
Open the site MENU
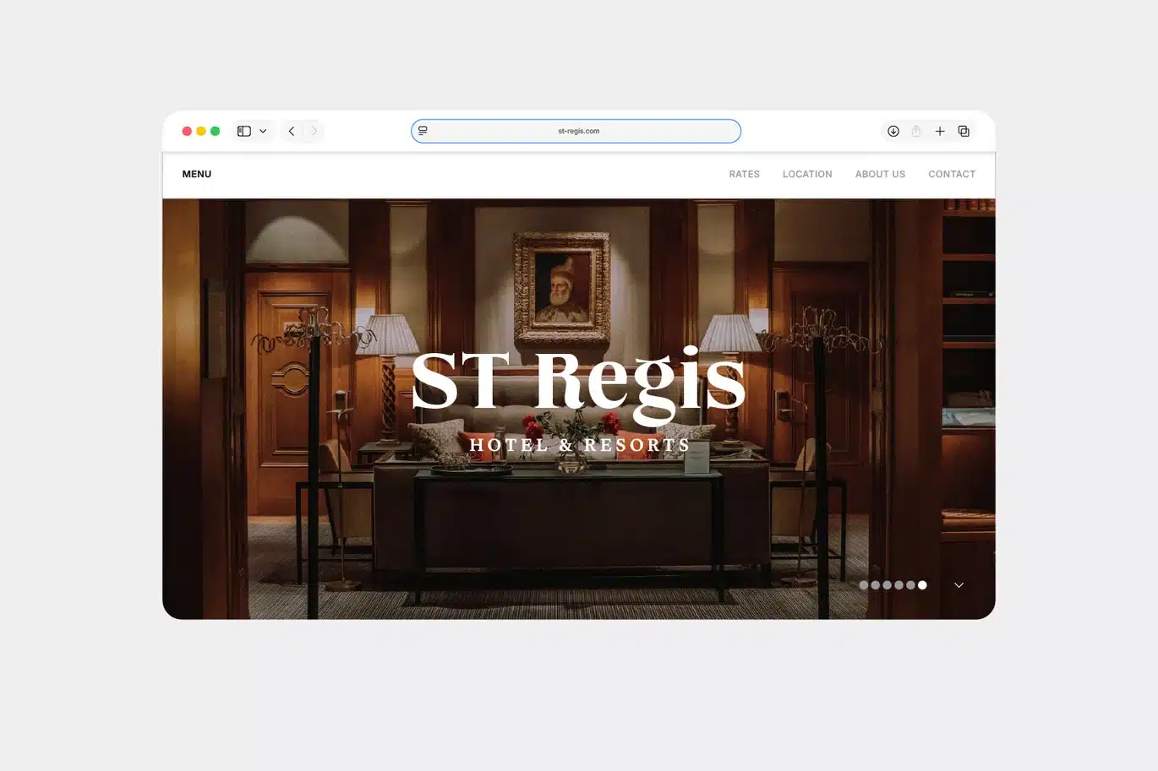point(197,174)
